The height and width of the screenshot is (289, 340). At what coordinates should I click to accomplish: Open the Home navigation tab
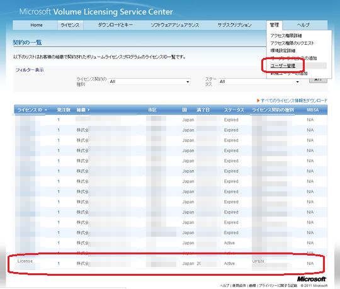pos(37,25)
